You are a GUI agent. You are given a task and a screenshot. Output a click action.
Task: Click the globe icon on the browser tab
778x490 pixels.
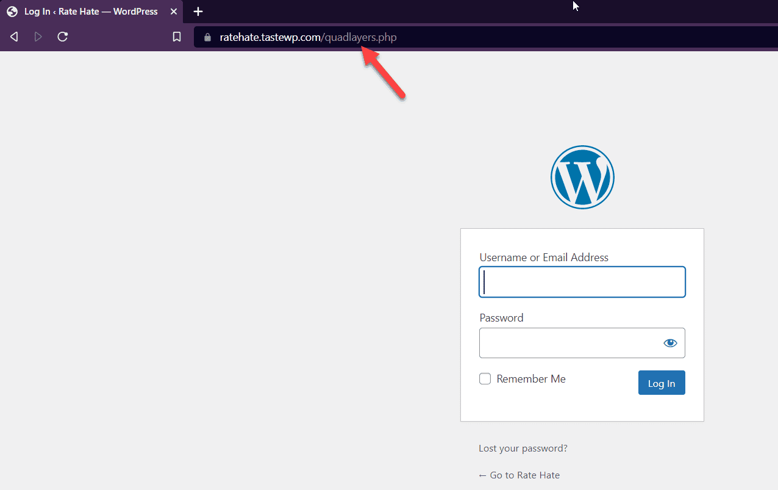pos(12,11)
